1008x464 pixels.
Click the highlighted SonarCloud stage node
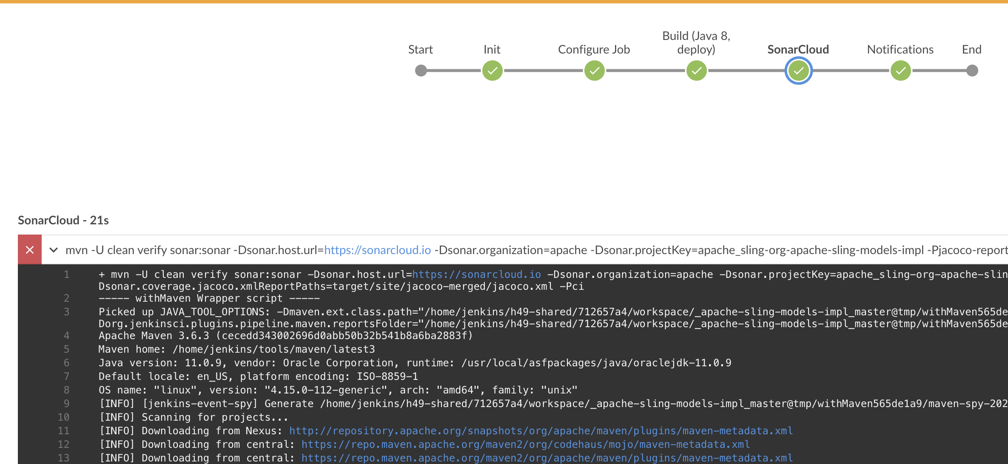[798, 71]
